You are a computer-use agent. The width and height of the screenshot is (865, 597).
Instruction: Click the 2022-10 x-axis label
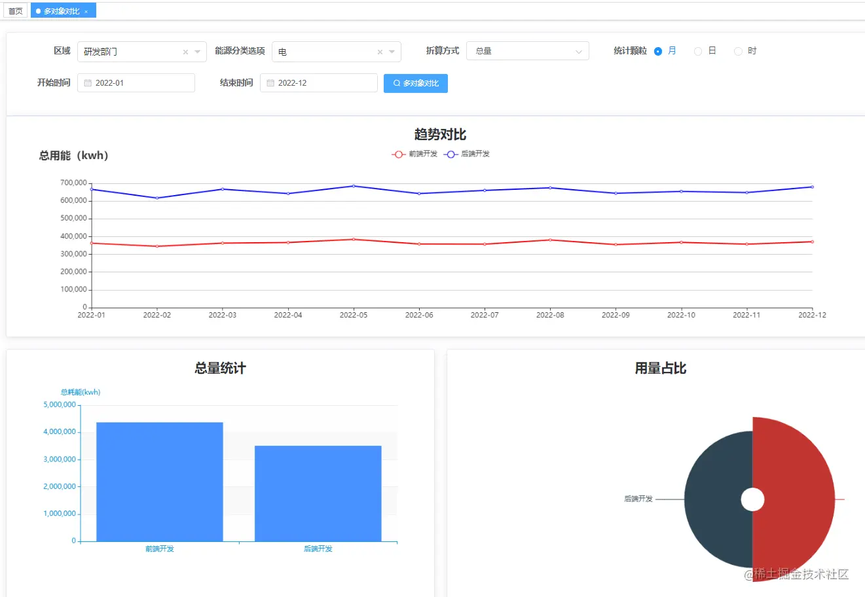[x=681, y=315]
